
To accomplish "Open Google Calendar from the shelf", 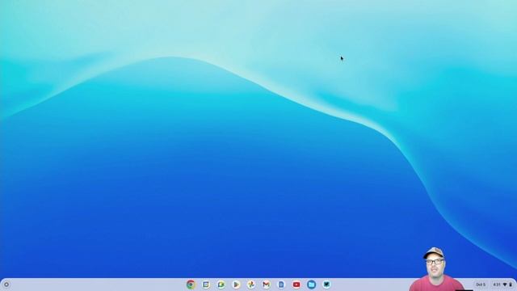I will 206,285.
